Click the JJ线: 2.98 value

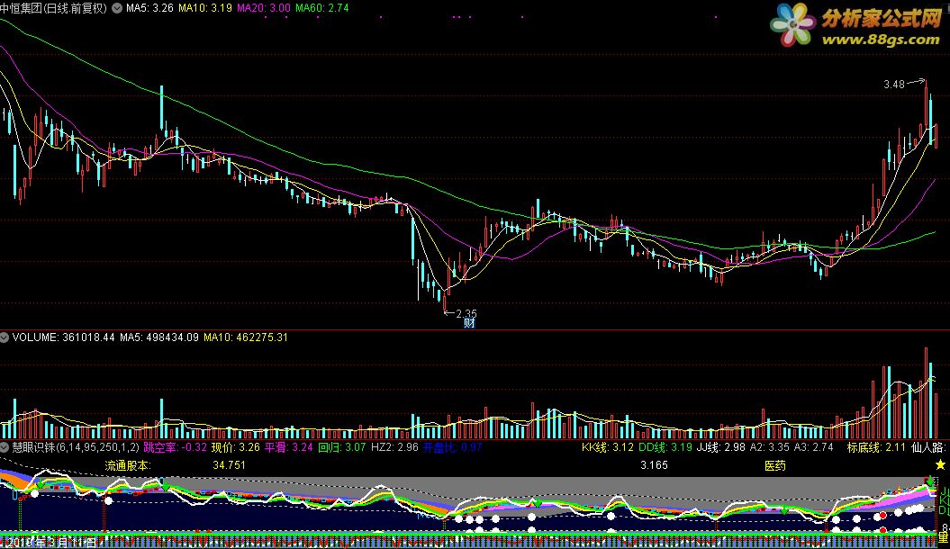coord(721,447)
